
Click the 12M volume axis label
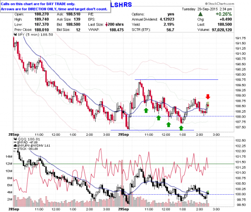point(9,164)
